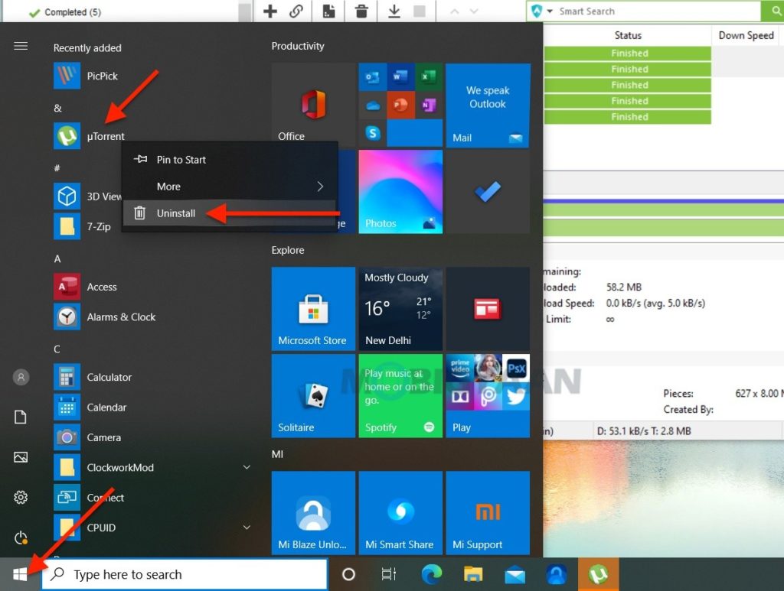The height and width of the screenshot is (591, 784).
Task: Launch Camera app
Action: [x=87, y=437]
